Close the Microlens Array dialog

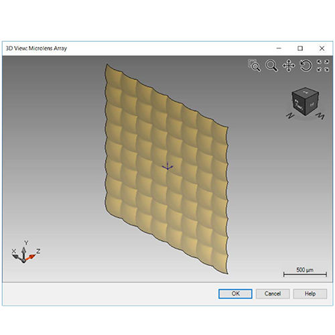322,48
